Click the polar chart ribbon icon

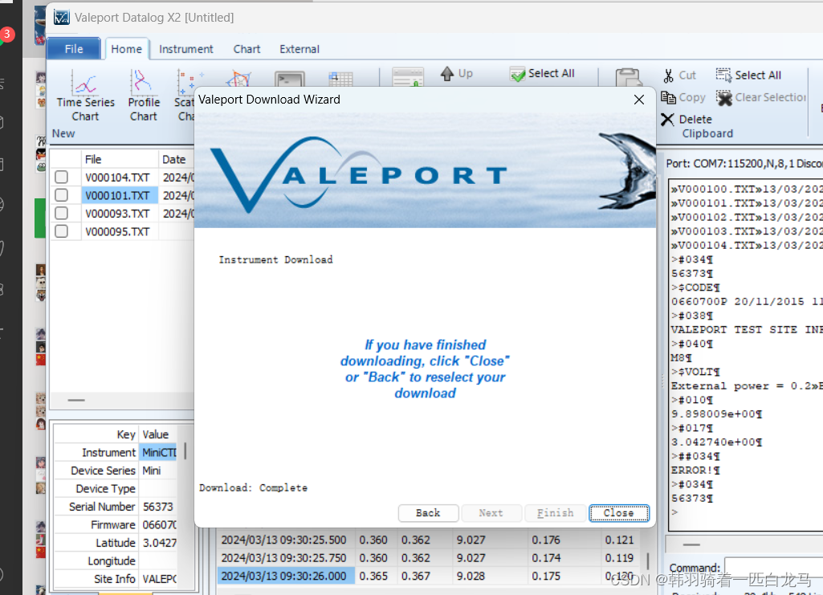(x=238, y=79)
